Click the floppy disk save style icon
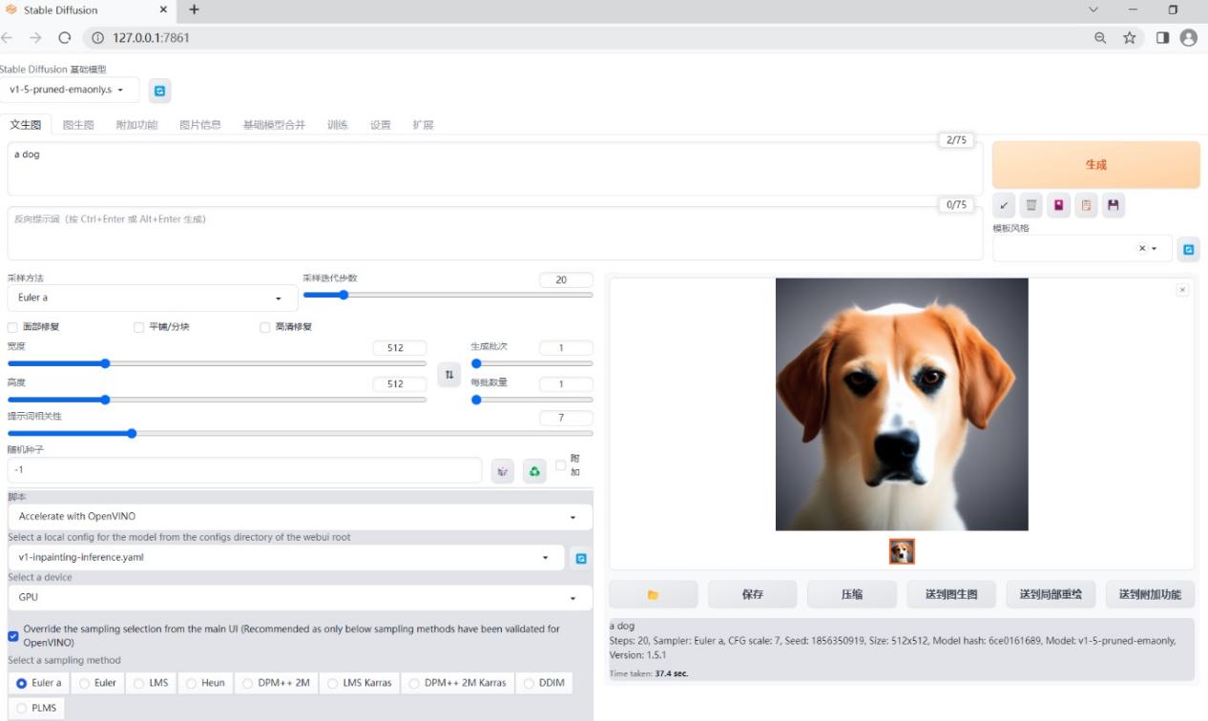The height and width of the screenshot is (721, 1208). tap(1113, 205)
